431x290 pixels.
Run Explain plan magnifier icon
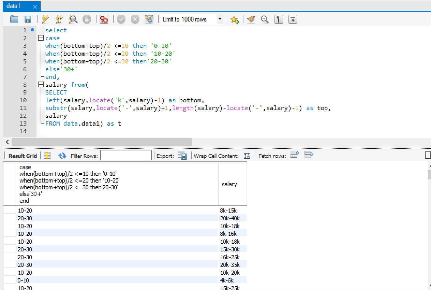coord(73,19)
